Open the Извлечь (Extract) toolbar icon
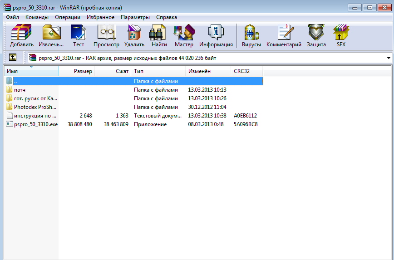Image resolution: width=394 pixels, height=260 pixels. click(x=51, y=32)
